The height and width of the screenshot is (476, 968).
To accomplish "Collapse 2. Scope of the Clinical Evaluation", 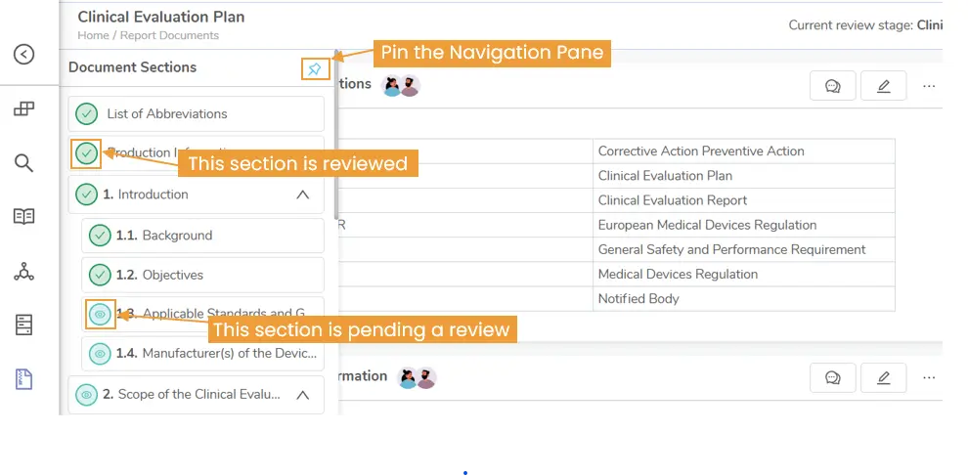I will click(303, 395).
